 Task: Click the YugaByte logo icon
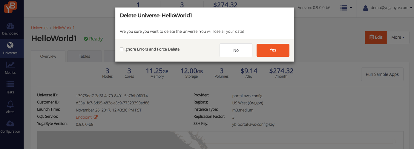10,7
